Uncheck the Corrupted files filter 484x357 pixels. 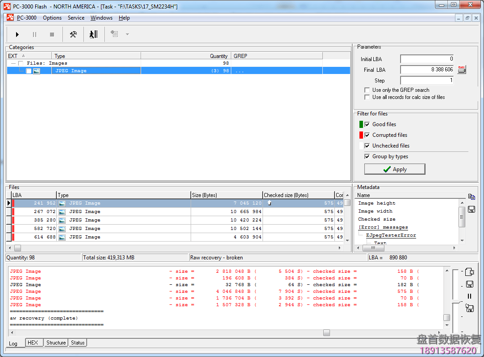[x=367, y=135]
